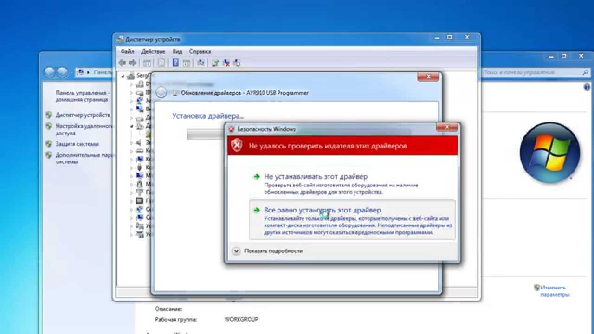This screenshot has width=594, height=334.
Task: Open the blue Help icon in Device Manager toolbar
Action: coord(176,63)
